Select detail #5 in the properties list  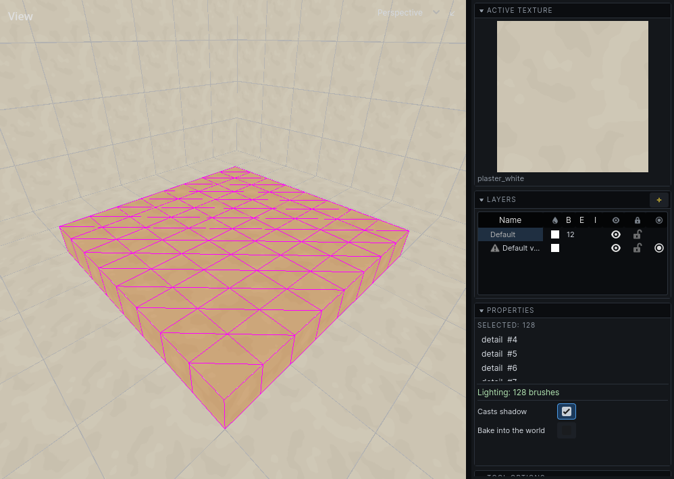click(499, 354)
